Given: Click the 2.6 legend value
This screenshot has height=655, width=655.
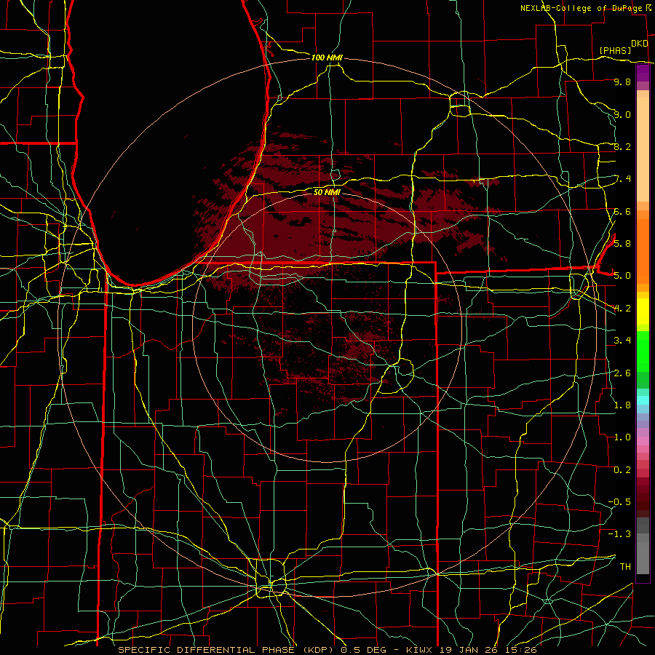Looking at the screenshot, I should pos(622,373).
